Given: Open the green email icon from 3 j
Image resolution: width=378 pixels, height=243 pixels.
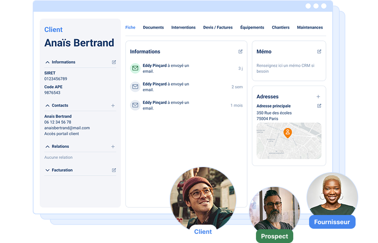Looking at the screenshot, I should pos(135,68).
